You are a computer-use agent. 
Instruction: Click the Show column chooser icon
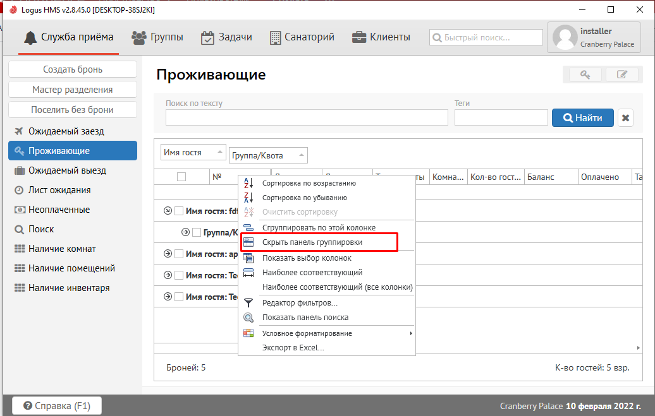tap(248, 258)
